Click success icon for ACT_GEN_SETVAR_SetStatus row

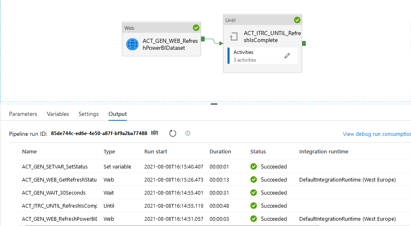pos(254,166)
